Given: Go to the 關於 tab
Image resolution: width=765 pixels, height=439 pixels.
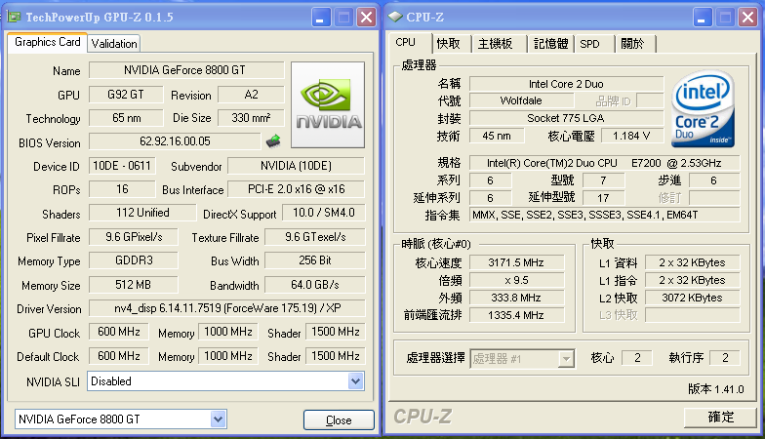Looking at the screenshot, I should (x=632, y=44).
